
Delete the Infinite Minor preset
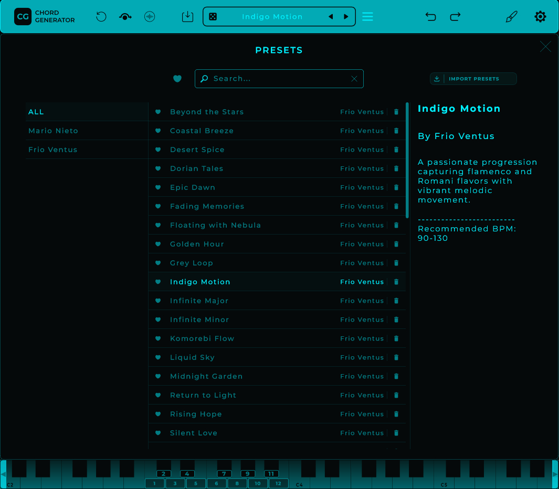pos(396,320)
